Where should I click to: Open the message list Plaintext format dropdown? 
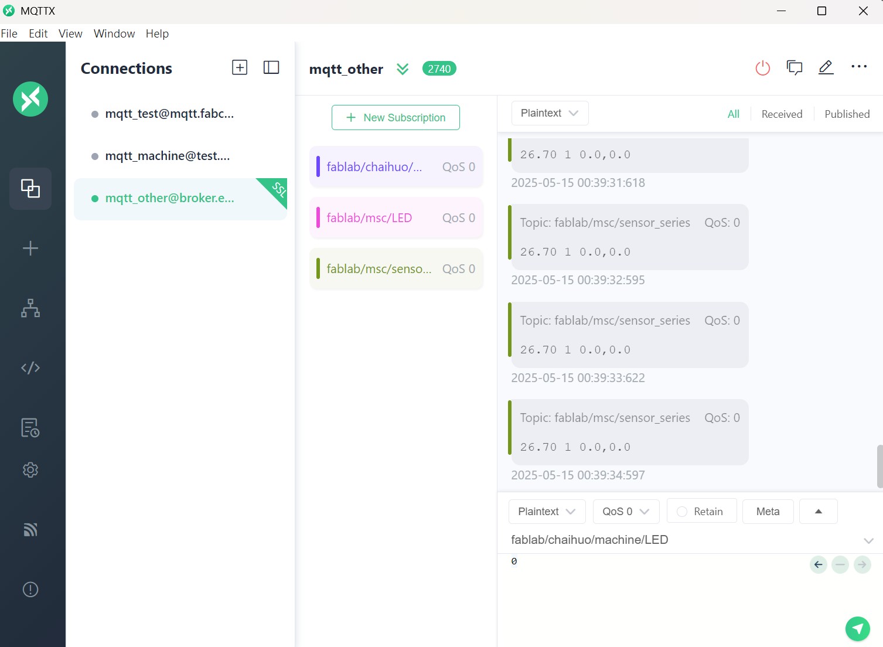click(x=550, y=113)
